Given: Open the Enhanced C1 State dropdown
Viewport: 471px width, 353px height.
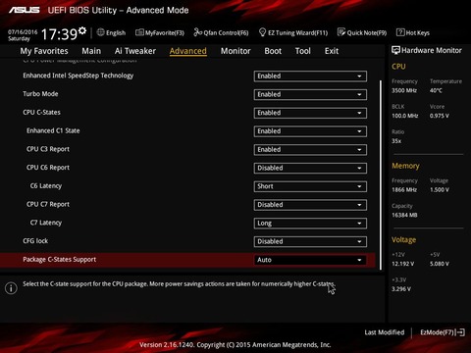Looking at the screenshot, I should [x=310, y=131].
